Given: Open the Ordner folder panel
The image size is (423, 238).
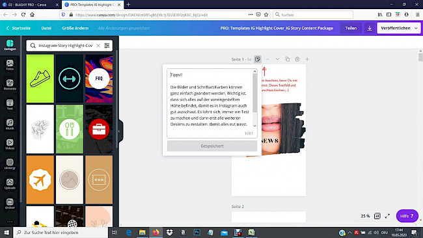Looking at the screenshot, I should [x=10, y=204].
